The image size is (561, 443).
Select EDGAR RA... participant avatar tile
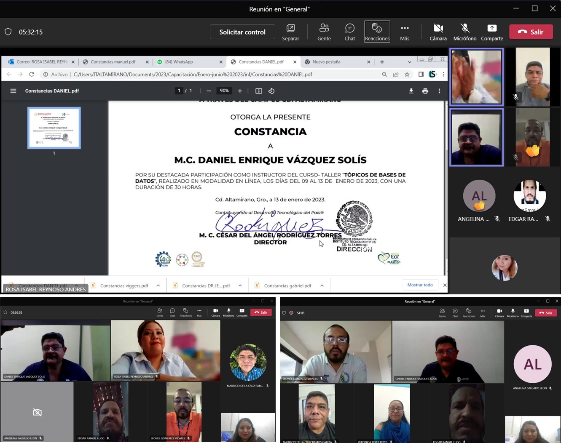tap(530, 196)
